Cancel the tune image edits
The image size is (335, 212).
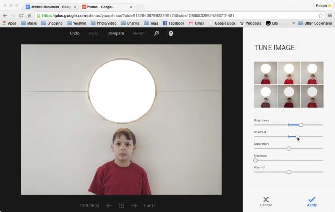pos(266,202)
